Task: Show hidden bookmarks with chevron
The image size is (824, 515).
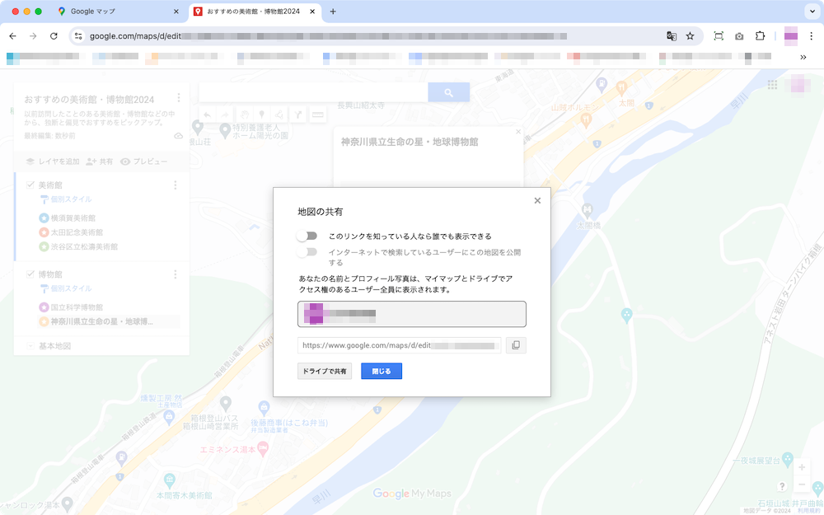Action: 803,57
